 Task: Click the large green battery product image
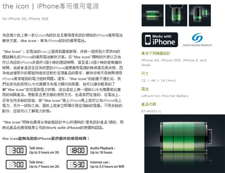point(185,144)
